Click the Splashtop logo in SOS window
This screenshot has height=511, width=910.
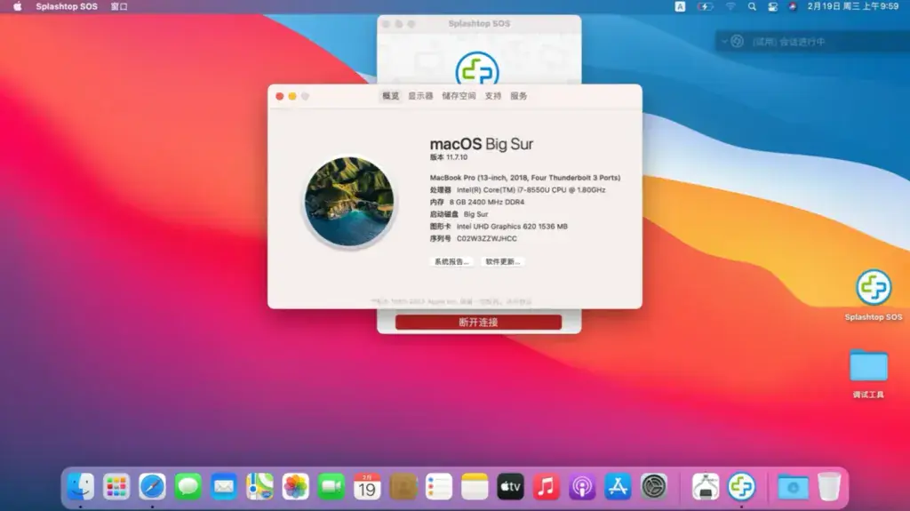point(477,68)
